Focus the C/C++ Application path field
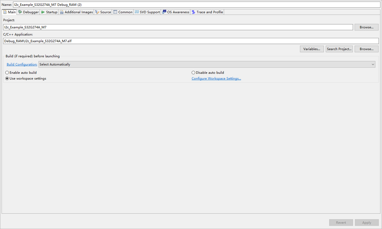 191,41
